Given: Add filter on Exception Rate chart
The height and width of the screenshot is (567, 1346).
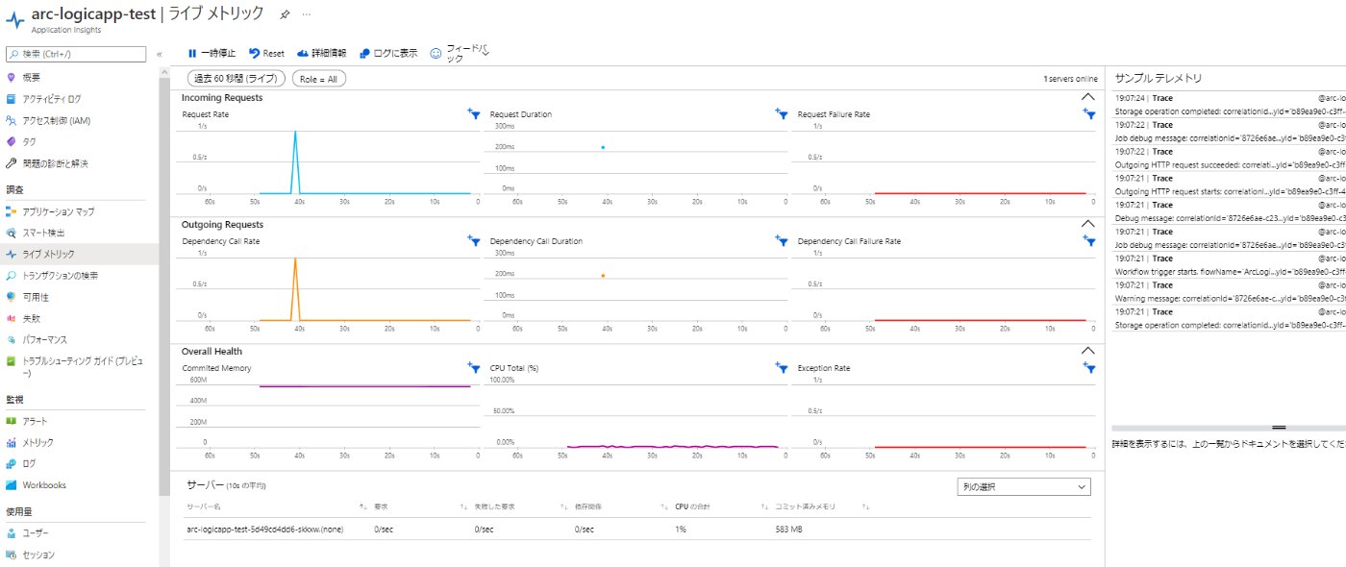Looking at the screenshot, I should click(x=1088, y=367).
